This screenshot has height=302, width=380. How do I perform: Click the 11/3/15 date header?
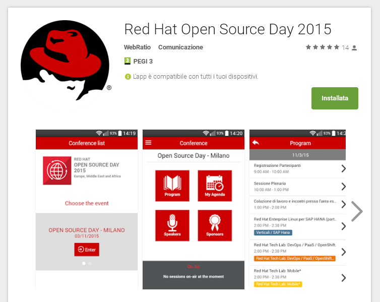[298, 155]
